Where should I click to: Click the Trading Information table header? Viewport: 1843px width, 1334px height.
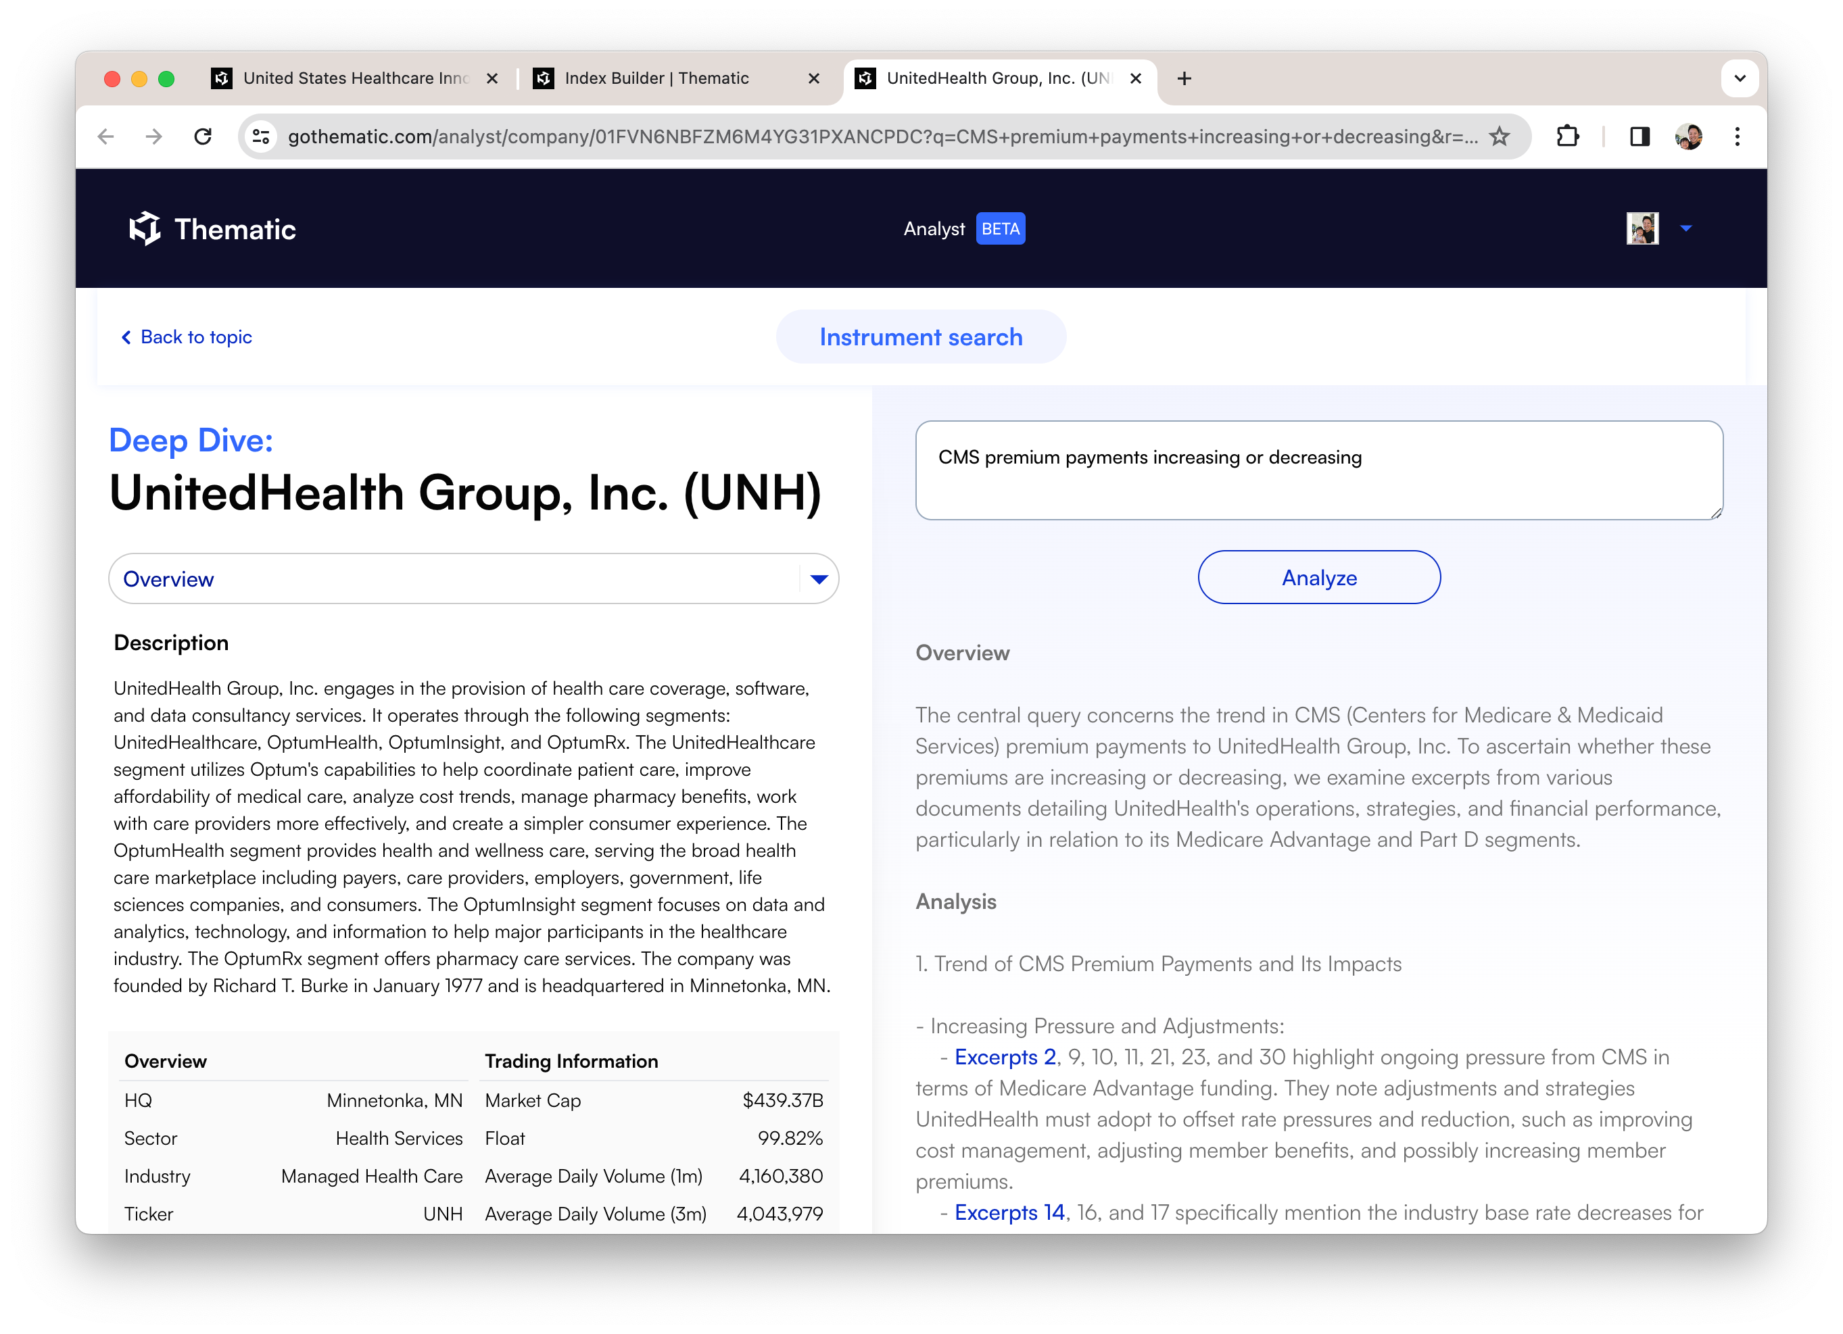[x=571, y=1061]
